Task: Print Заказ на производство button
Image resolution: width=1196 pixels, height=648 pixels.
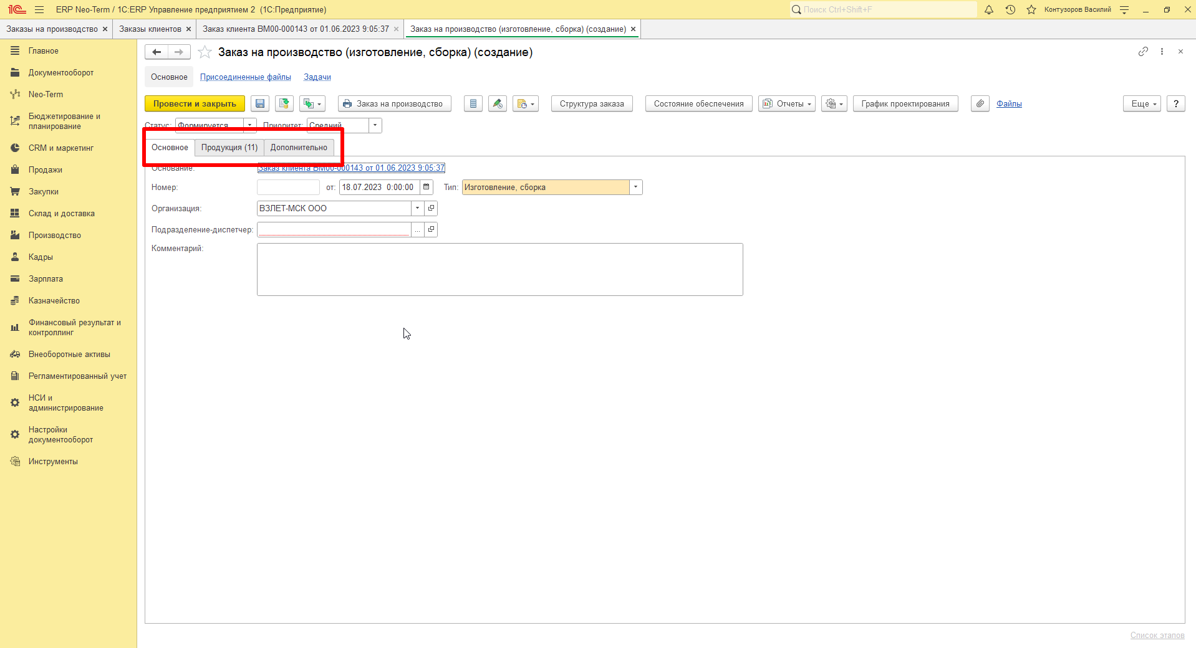Action: pos(395,104)
